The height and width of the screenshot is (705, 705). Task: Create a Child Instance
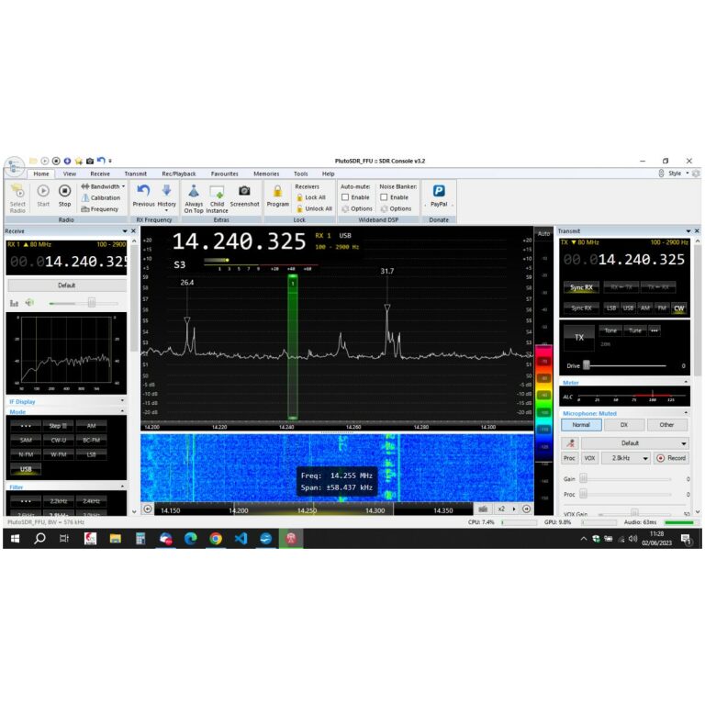tap(217, 192)
